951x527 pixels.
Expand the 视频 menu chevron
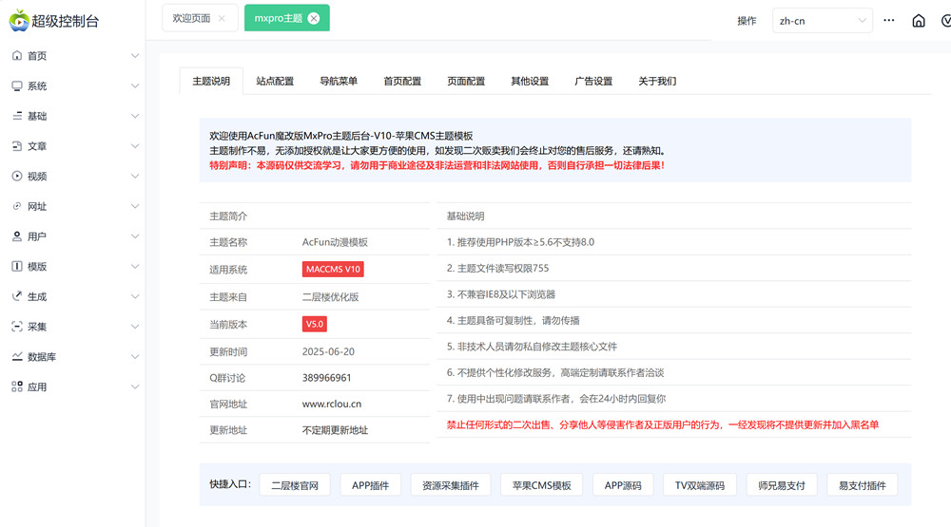tap(135, 177)
